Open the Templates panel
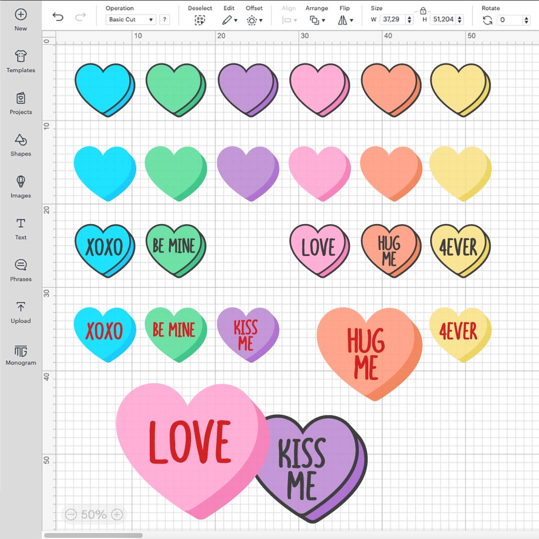This screenshot has width=539, height=539. pos(20,61)
